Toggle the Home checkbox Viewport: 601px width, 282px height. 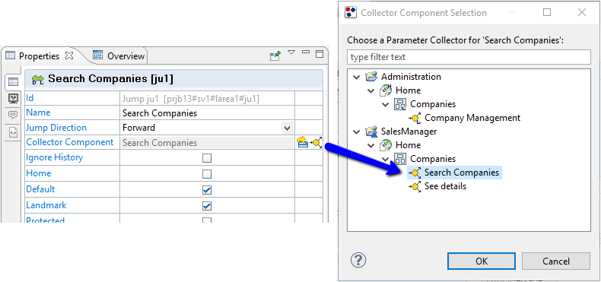pos(207,174)
